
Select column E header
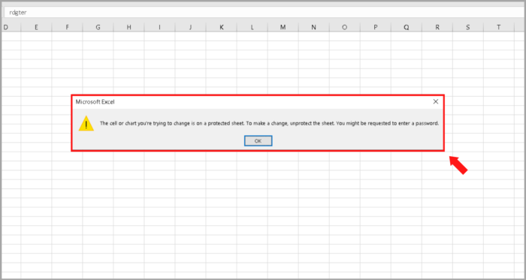coord(36,28)
